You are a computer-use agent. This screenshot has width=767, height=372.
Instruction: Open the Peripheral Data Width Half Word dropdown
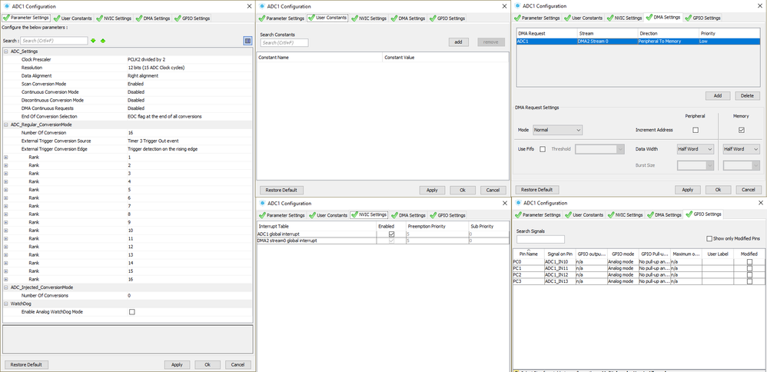click(695, 149)
